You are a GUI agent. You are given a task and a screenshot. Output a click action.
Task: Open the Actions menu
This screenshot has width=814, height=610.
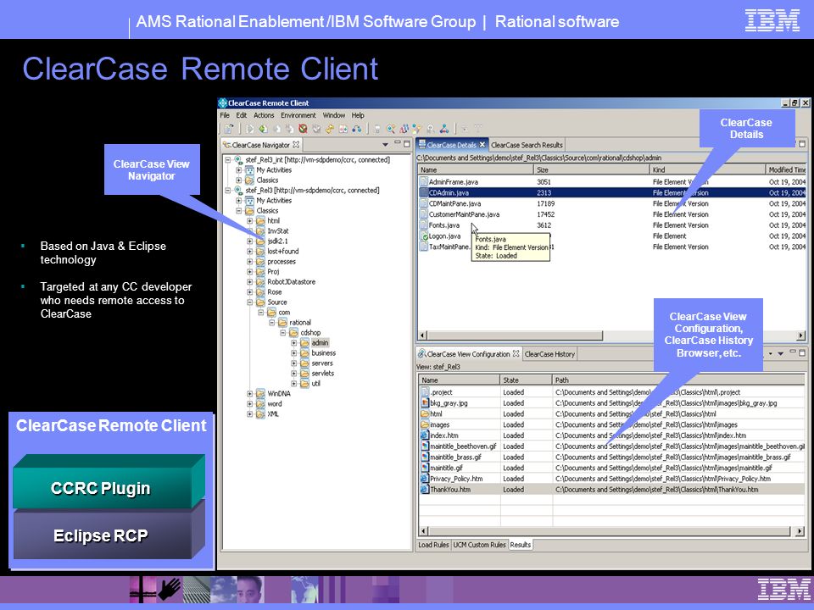(264, 115)
